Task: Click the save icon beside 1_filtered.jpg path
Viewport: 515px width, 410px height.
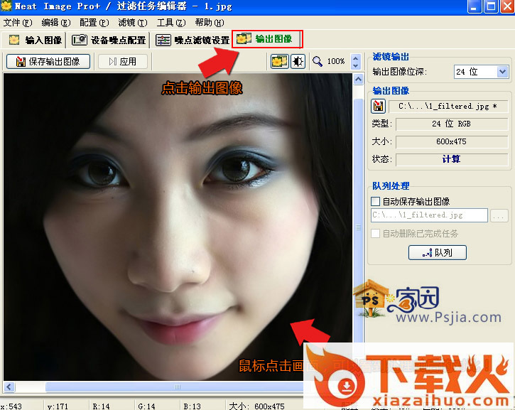Action: (x=379, y=107)
